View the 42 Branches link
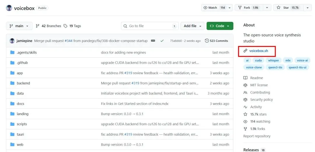The image size is (315, 152). pos(48,26)
